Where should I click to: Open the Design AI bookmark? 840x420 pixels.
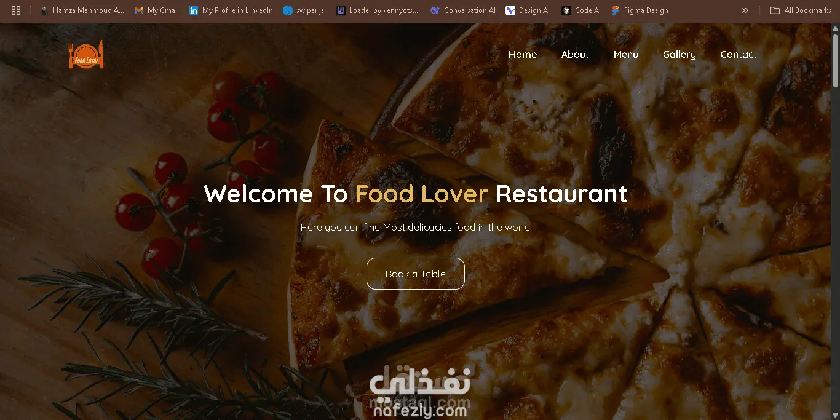(x=528, y=10)
